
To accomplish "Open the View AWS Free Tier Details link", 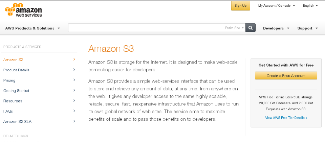I will click(286, 118).
